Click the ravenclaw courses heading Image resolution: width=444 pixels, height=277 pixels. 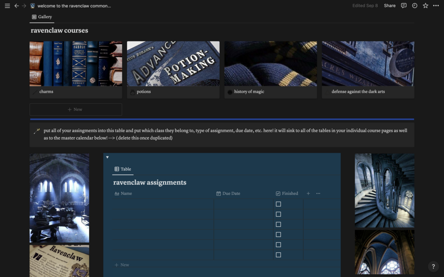point(60,30)
